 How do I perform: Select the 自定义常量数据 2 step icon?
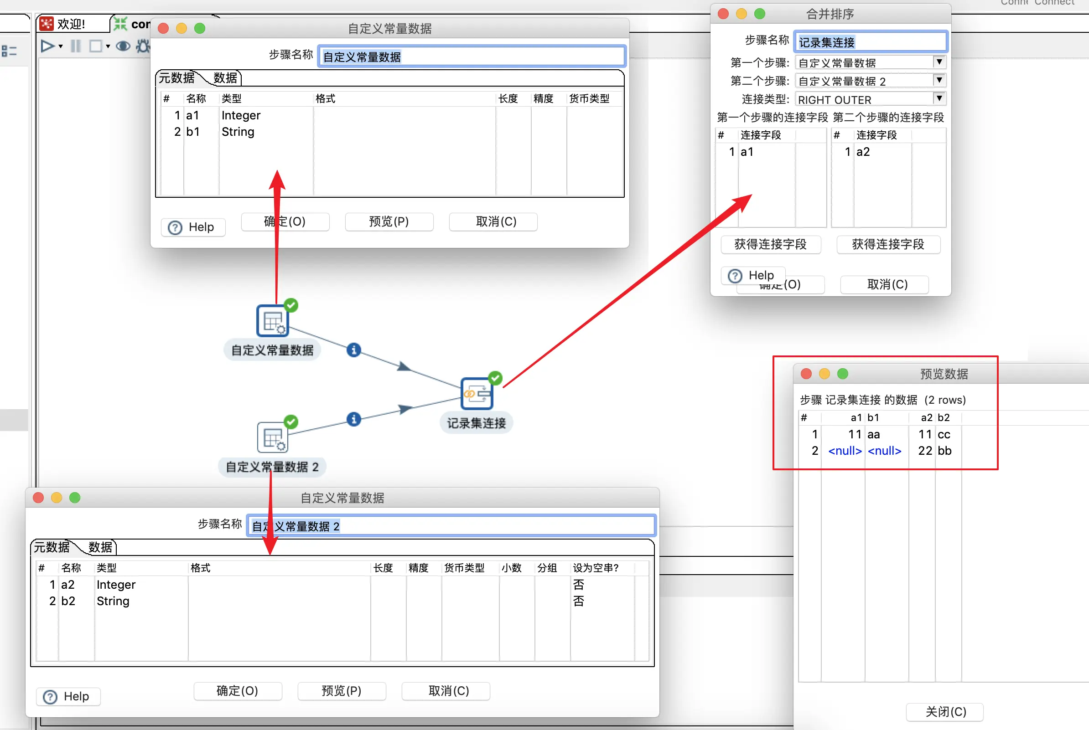click(x=273, y=437)
